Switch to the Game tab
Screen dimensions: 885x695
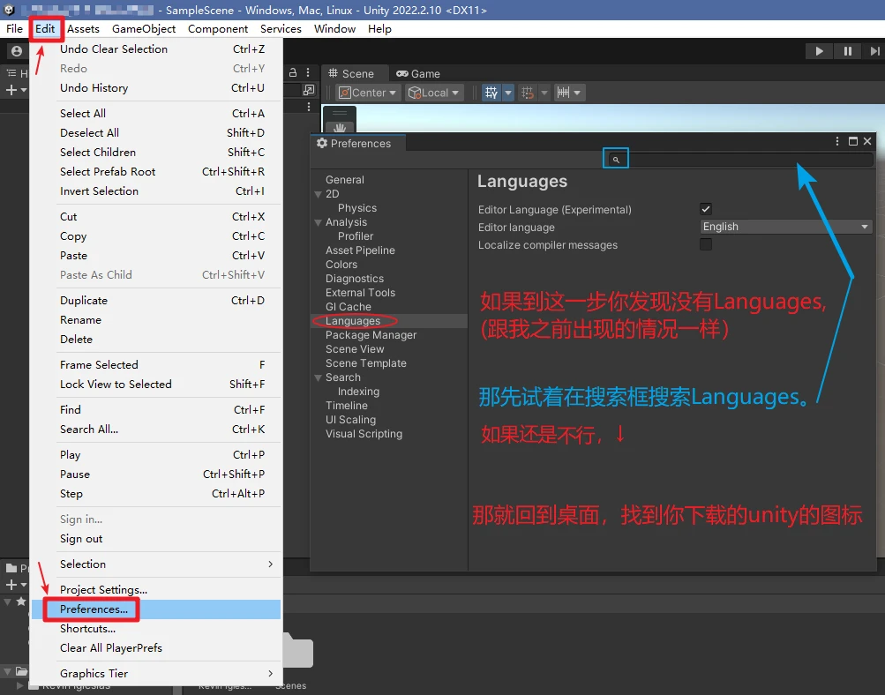point(418,74)
